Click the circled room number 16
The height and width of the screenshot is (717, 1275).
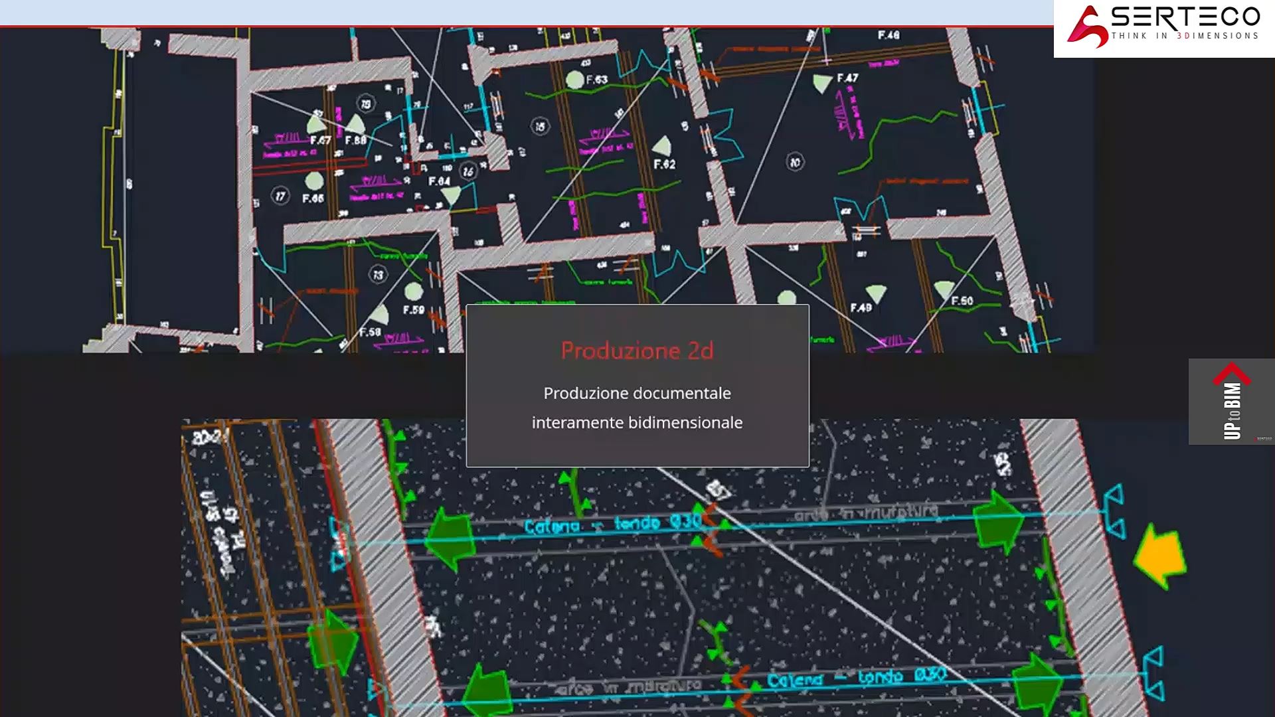pos(468,171)
